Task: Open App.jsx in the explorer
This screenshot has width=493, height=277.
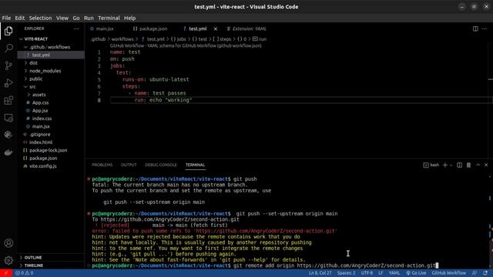Action: (x=40, y=111)
